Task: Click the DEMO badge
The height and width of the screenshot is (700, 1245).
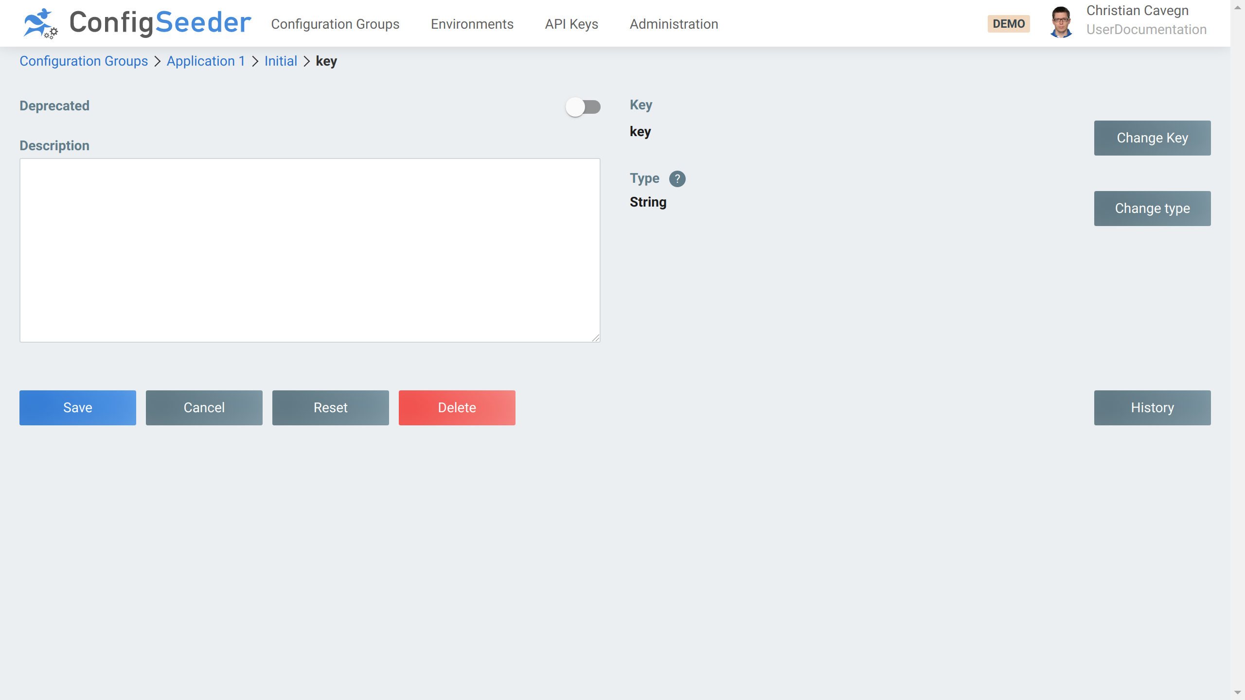Action: point(1009,23)
